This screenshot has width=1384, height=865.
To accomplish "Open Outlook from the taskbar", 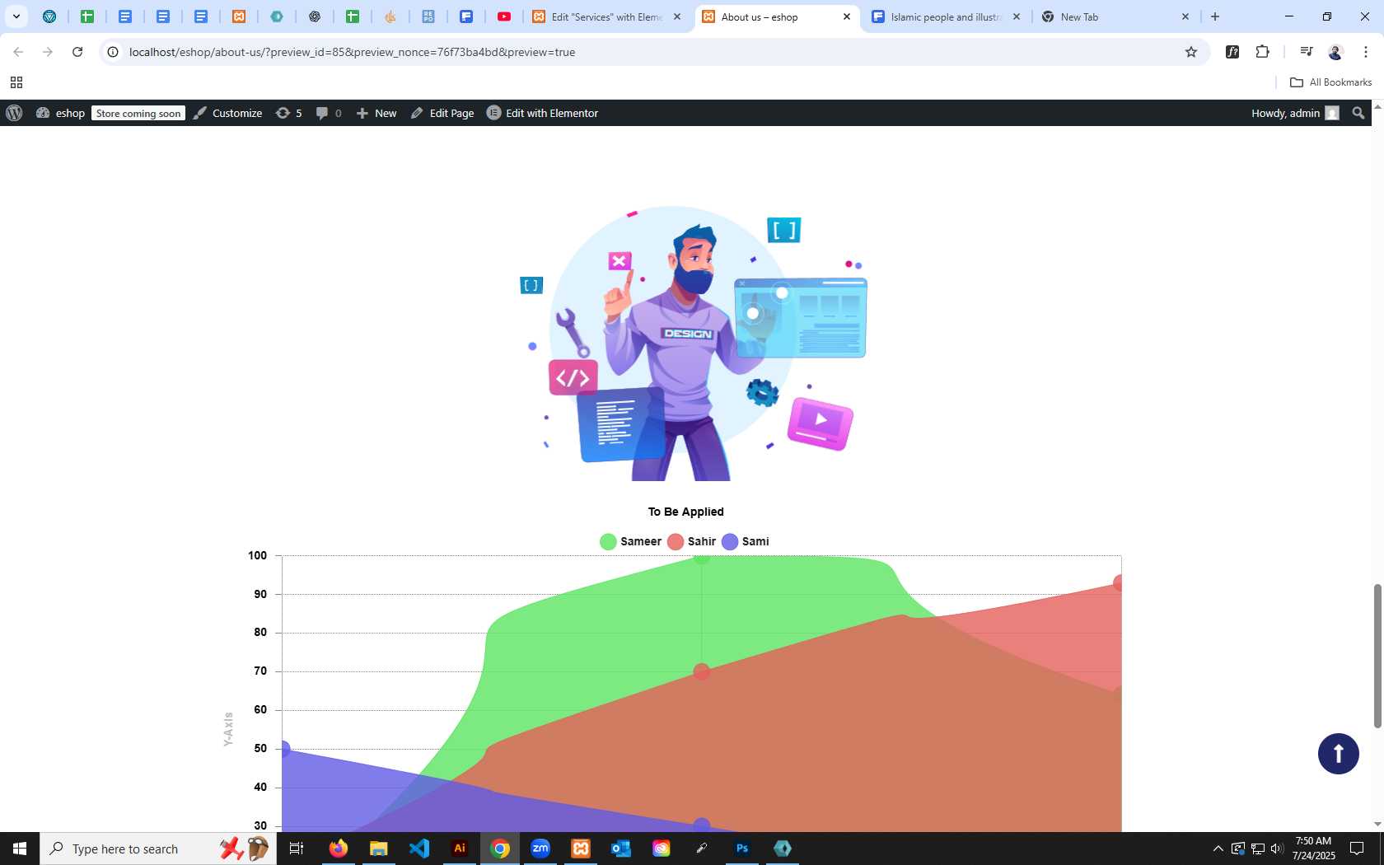I will 621,849.
